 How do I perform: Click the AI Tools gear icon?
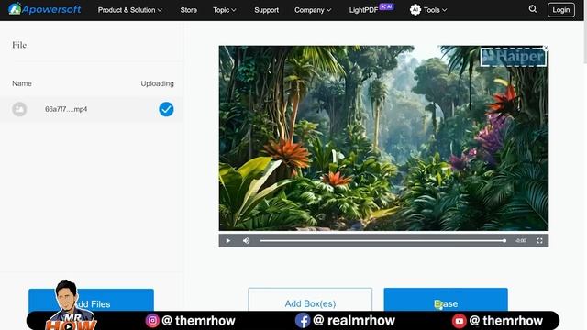coord(415,10)
